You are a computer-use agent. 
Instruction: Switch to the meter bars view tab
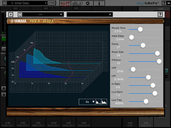tap(77, 3)
